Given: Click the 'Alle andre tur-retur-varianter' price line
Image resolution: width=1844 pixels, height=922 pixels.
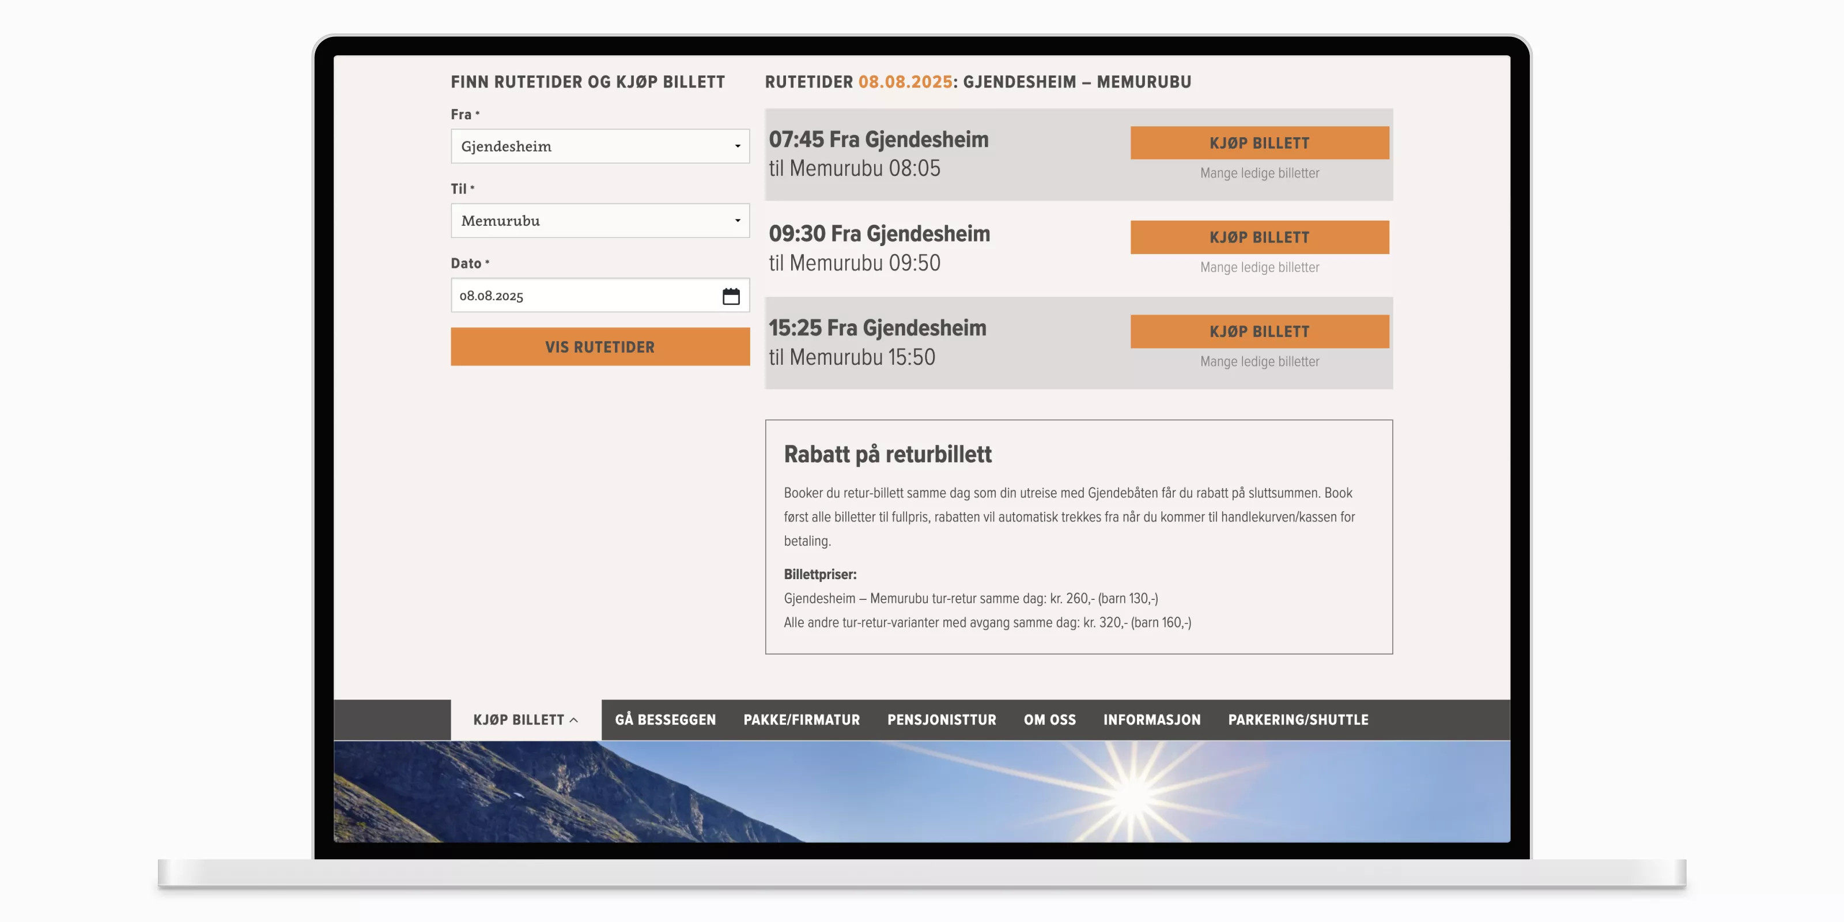Looking at the screenshot, I should [987, 623].
